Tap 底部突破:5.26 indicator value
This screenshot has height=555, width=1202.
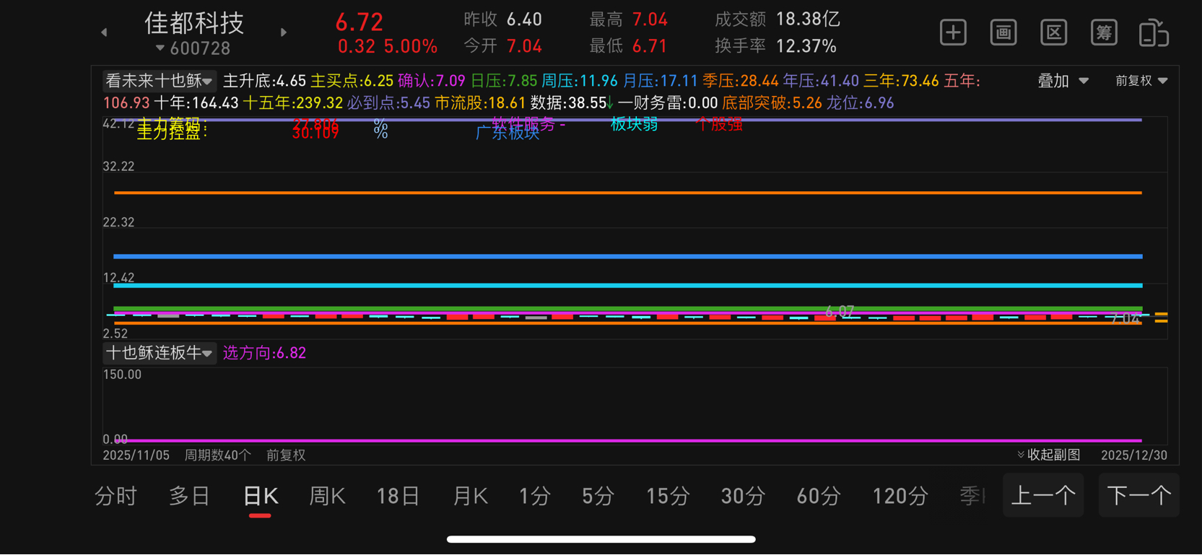[772, 103]
